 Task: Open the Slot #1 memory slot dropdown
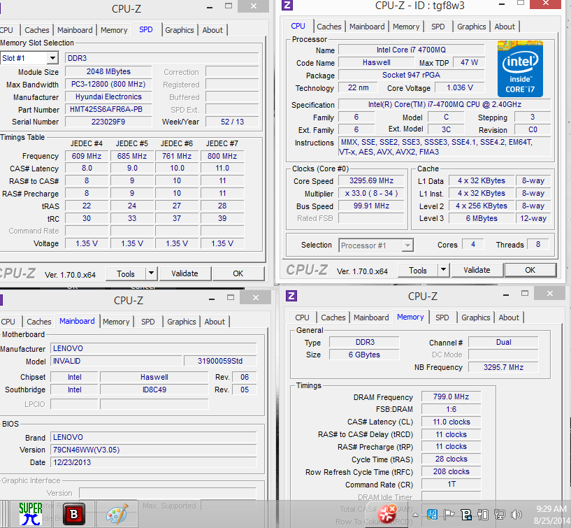coord(53,58)
